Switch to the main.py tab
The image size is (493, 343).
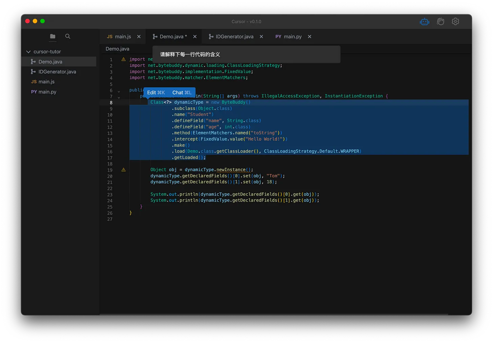(292, 37)
